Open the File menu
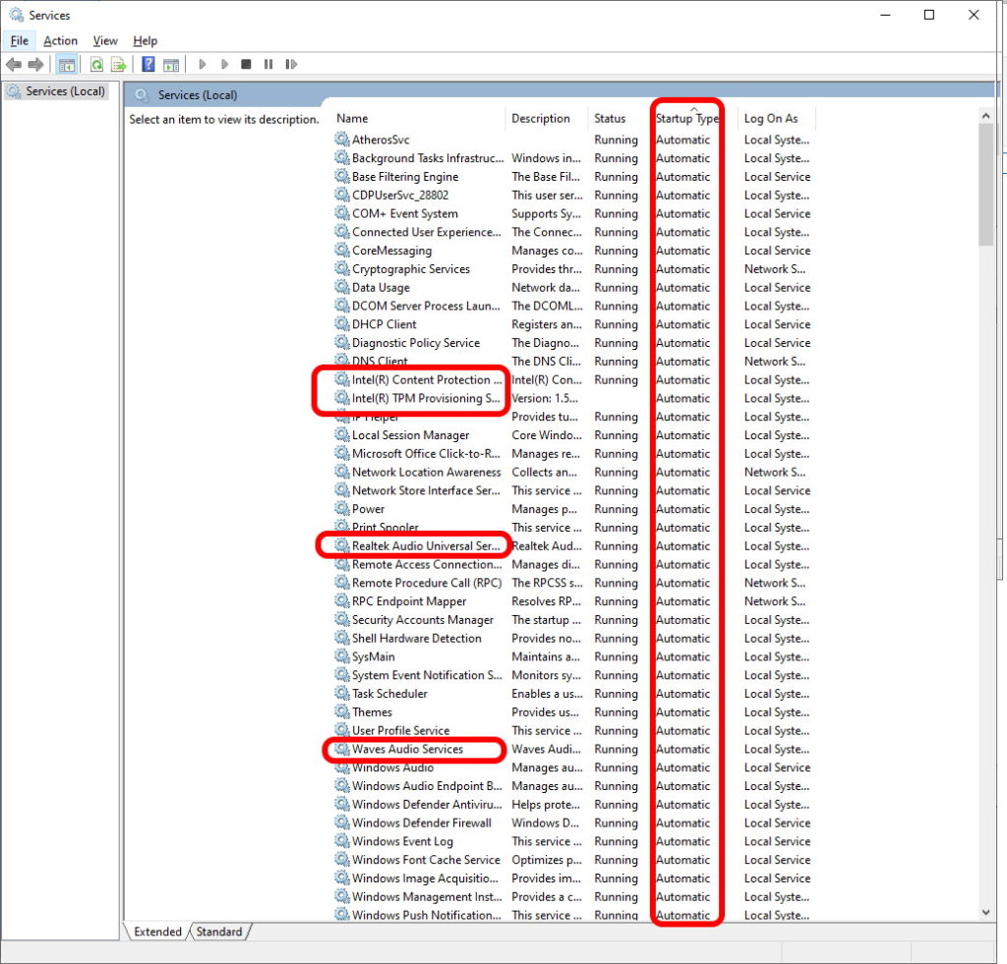The image size is (1007, 964). 18,40
